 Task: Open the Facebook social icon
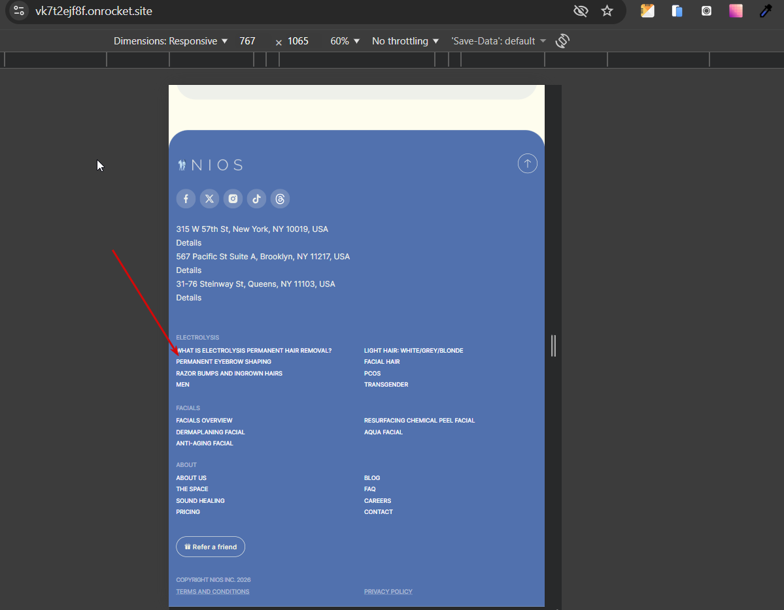[186, 199]
